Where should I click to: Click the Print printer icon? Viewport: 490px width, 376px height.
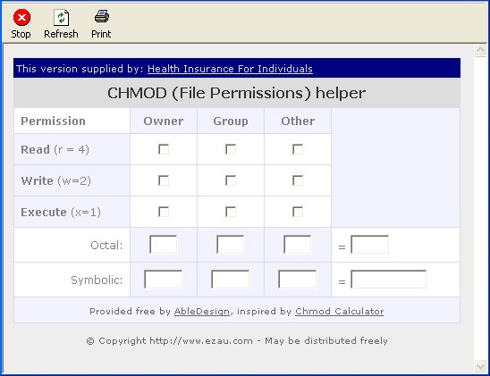(x=102, y=16)
